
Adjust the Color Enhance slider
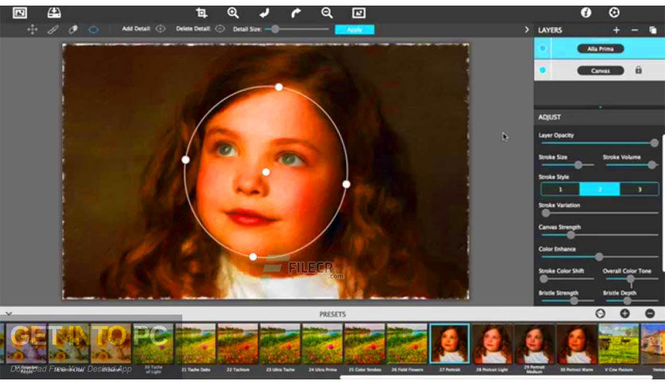(598, 256)
